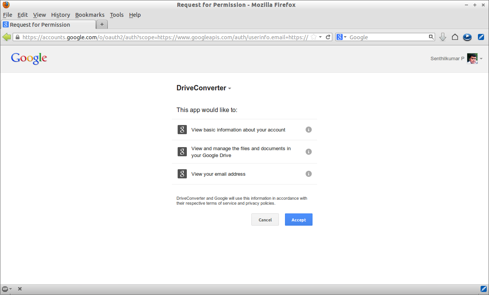Go back with the green arrow button
Image resolution: width=489 pixels, height=295 pixels.
coord(6,37)
